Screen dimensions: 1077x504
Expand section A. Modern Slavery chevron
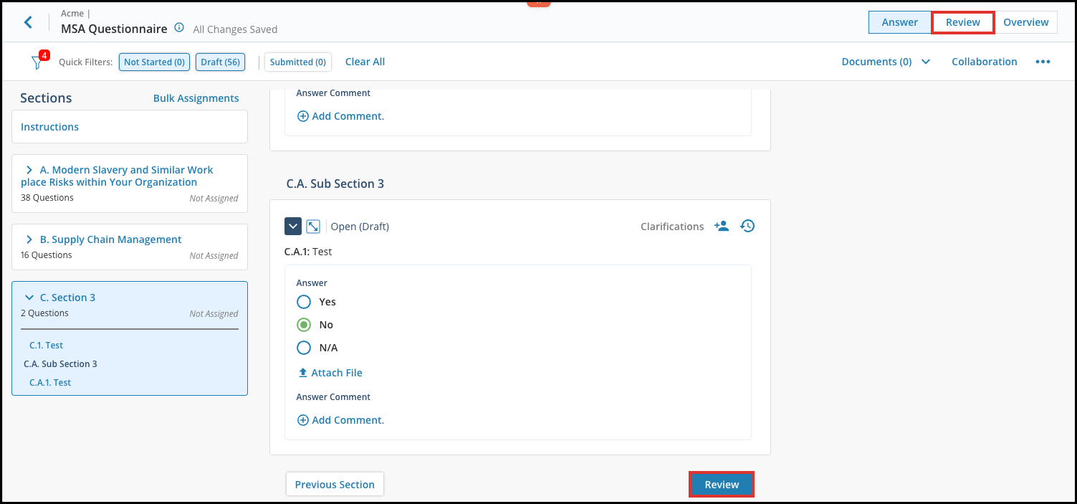coord(29,170)
